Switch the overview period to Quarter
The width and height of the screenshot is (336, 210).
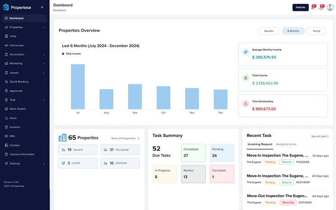269,31
